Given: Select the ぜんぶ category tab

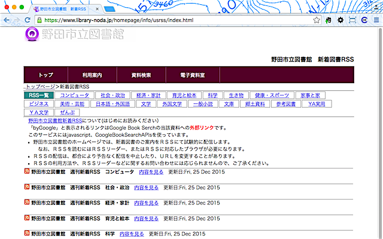Looking at the screenshot, I should click(67, 112).
